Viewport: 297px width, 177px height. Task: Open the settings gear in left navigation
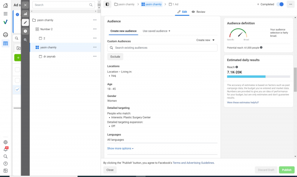[6, 142]
